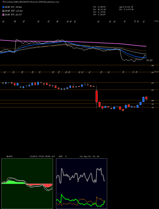Viewport: 159px width, 209px height.
Task: Click the orange -DI line in the ADX panel
Action: click(99, 199)
